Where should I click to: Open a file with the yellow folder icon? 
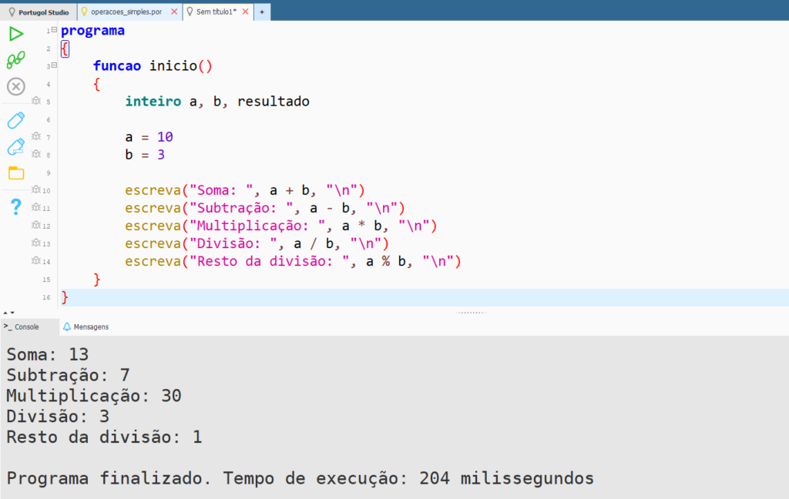15,173
